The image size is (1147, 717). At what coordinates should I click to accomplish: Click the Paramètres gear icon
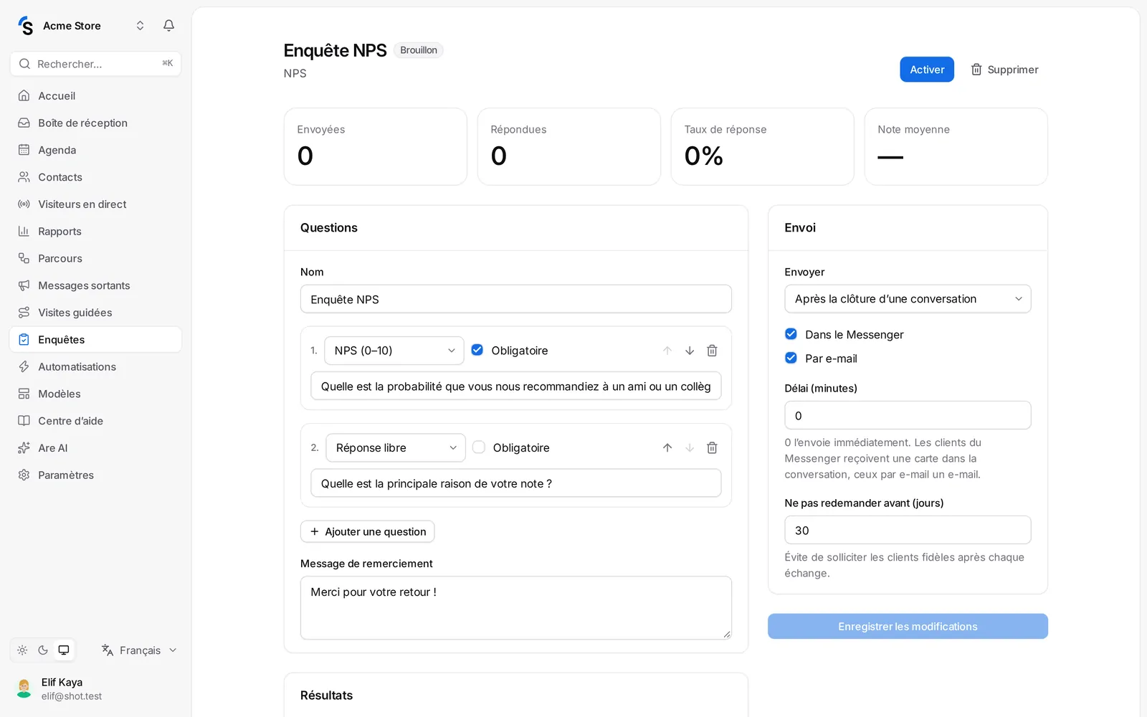coord(24,475)
